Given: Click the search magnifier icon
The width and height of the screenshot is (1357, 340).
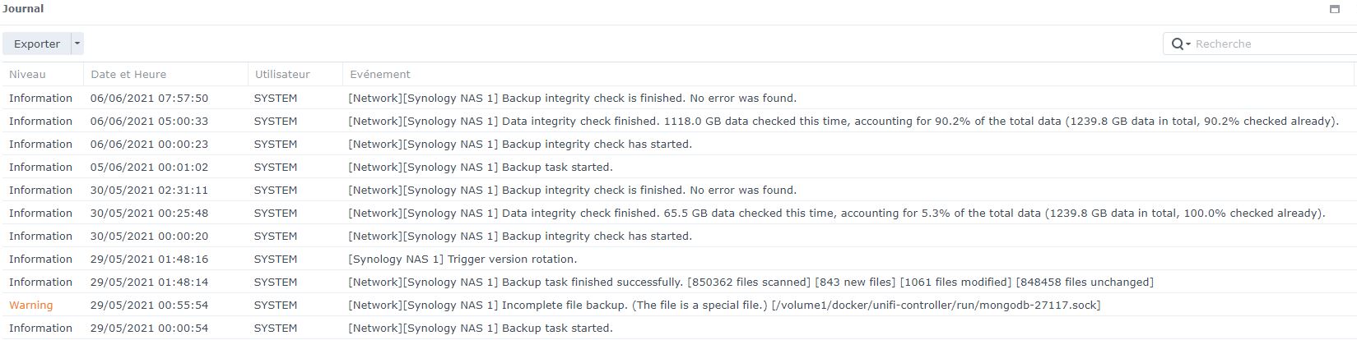Looking at the screenshot, I should pyautogui.click(x=1178, y=44).
